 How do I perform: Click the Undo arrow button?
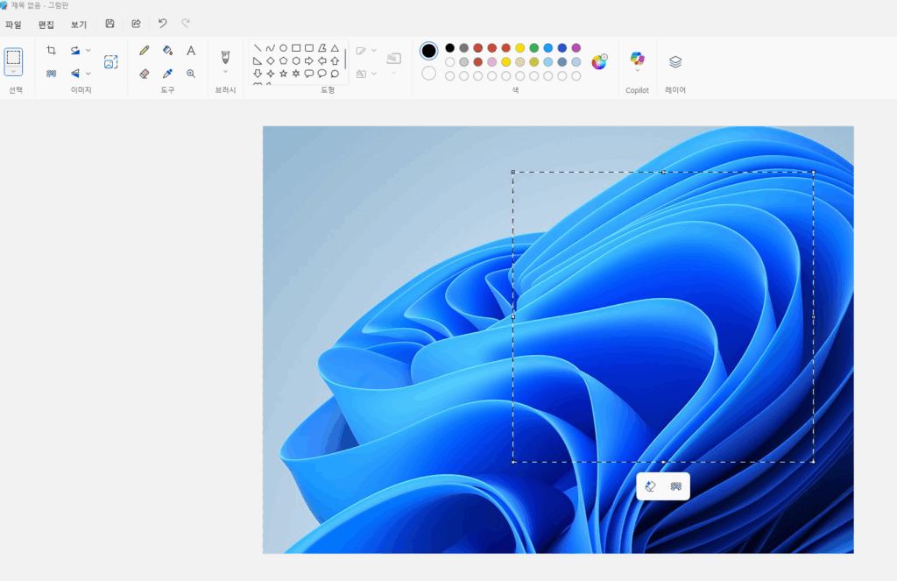pyautogui.click(x=162, y=24)
